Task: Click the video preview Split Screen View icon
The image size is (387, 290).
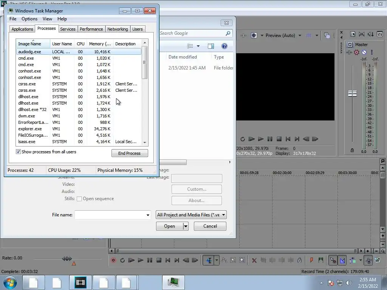Action: click(254, 35)
